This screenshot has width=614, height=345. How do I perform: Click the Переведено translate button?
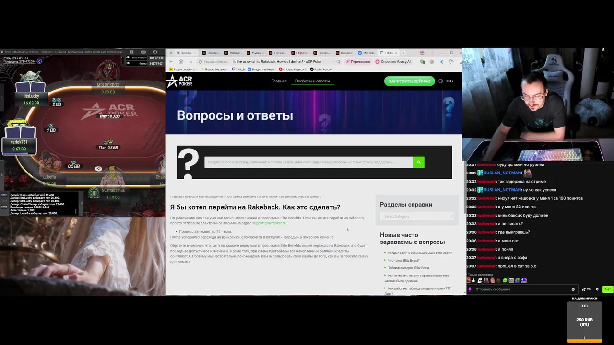[x=358, y=62]
